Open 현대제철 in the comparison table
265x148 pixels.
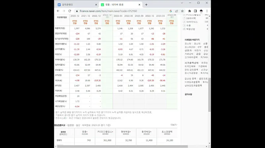pos(126,132)
